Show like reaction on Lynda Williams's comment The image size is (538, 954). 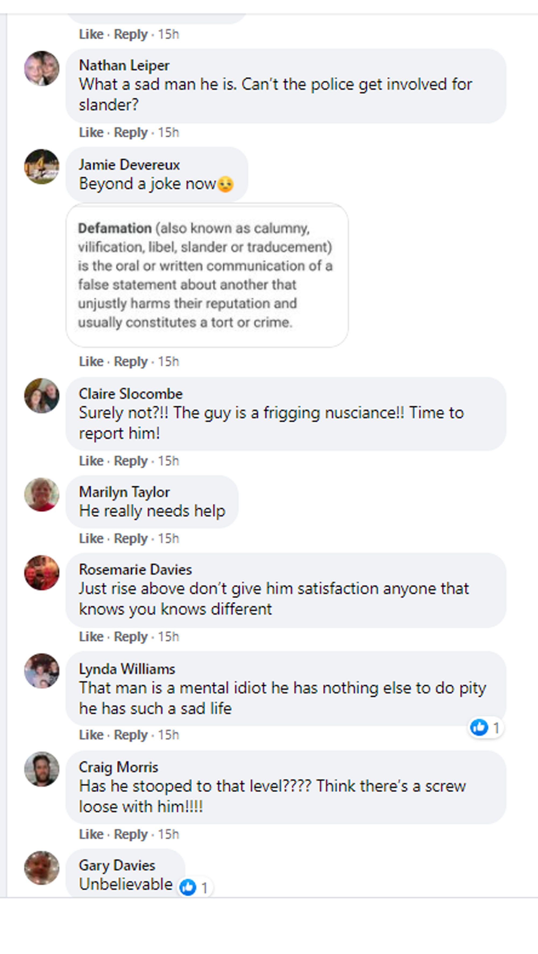pos(486,728)
